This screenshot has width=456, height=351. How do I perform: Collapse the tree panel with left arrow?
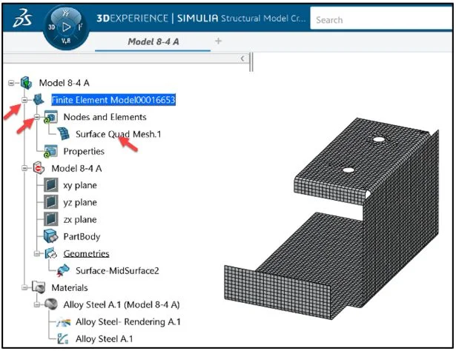[242, 58]
